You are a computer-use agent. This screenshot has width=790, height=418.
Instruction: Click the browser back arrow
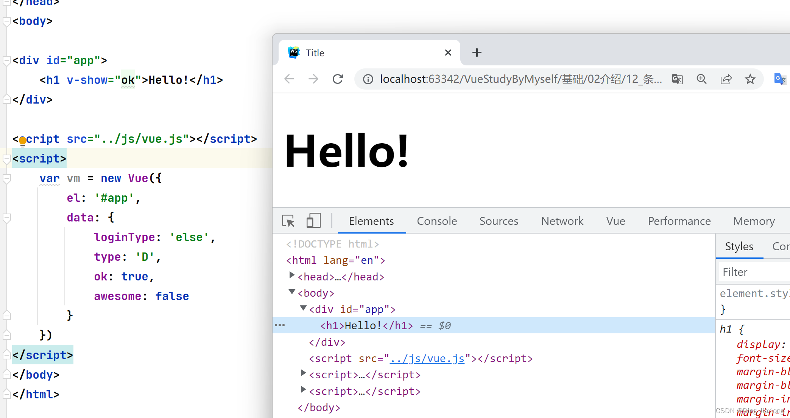pos(289,79)
